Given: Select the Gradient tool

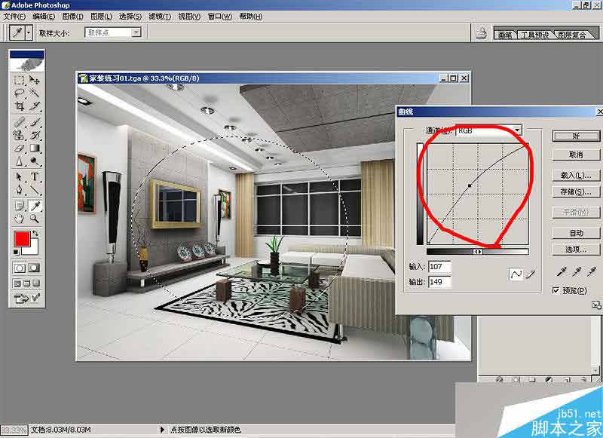Looking at the screenshot, I should click(x=35, y=148).
